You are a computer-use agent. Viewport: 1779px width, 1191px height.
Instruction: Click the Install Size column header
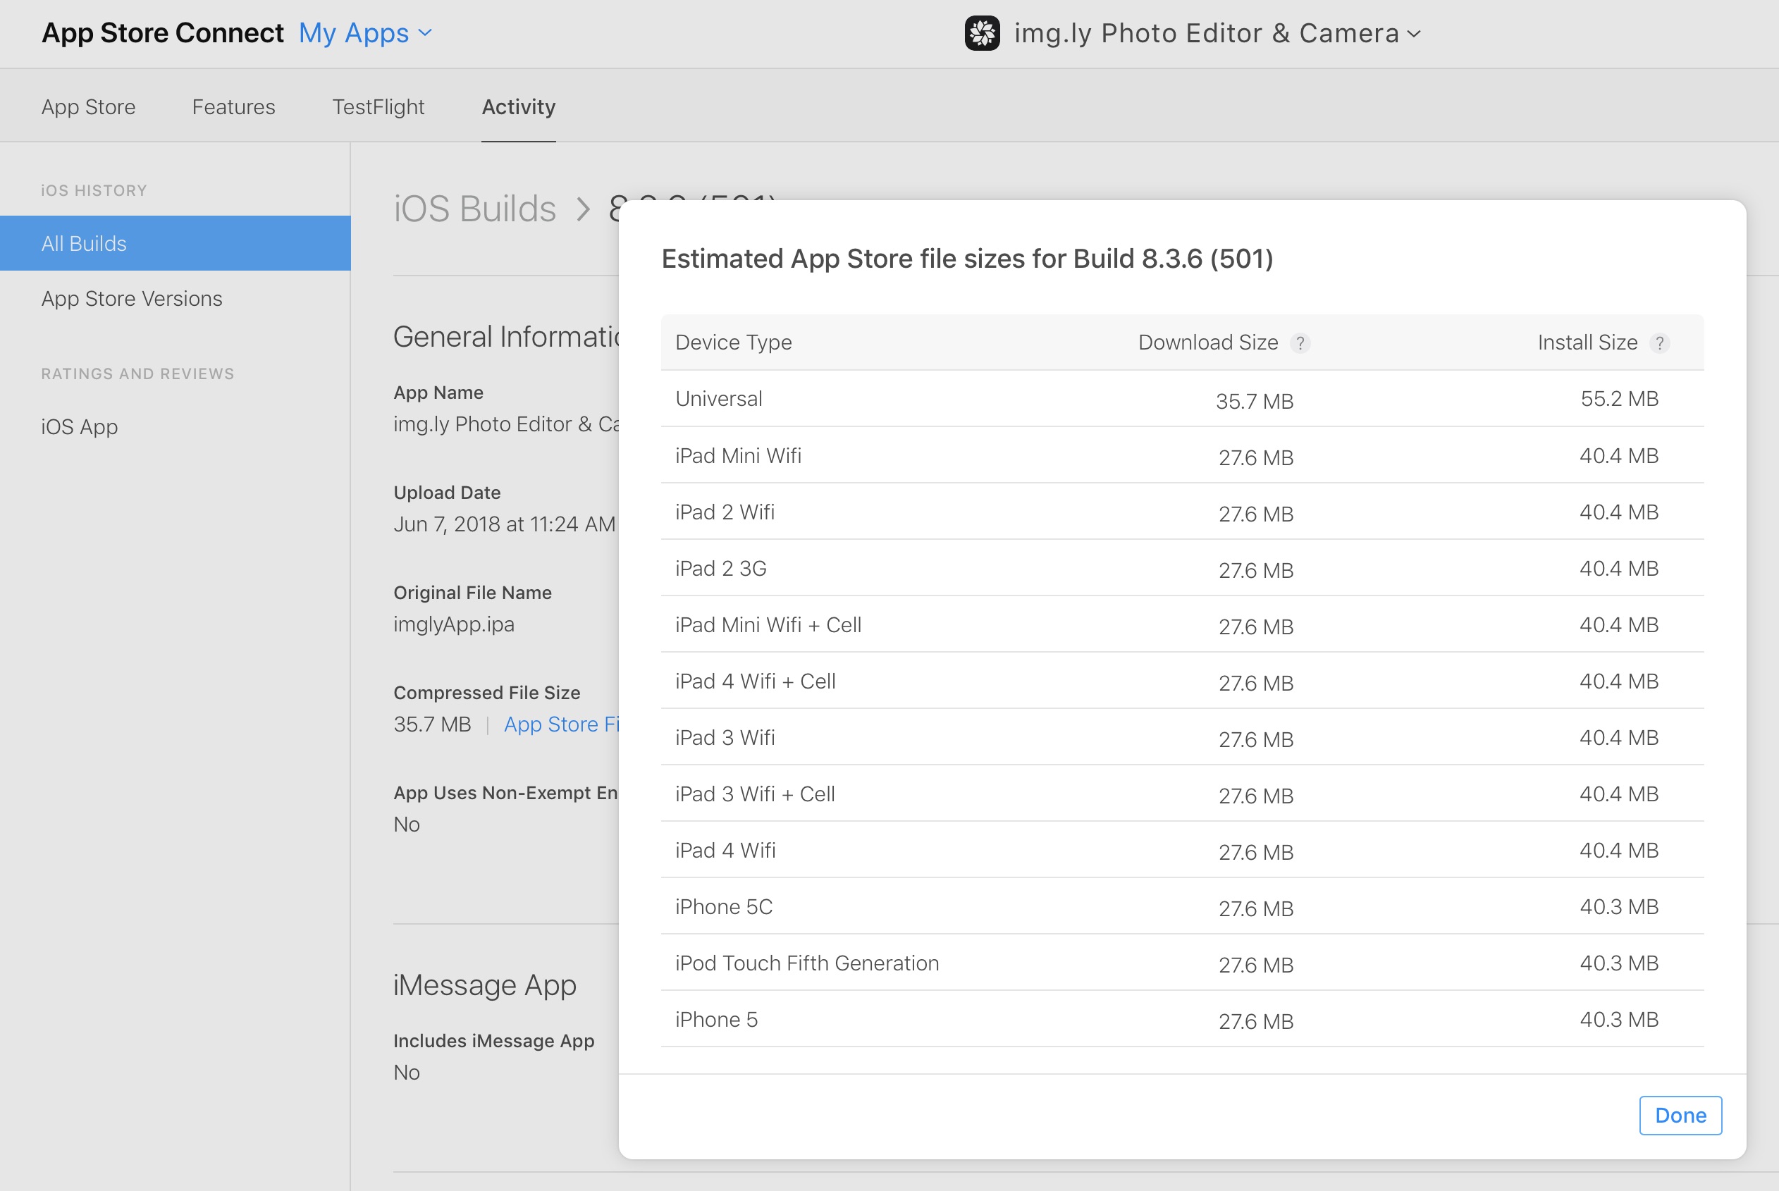[x=1587, y=343]
